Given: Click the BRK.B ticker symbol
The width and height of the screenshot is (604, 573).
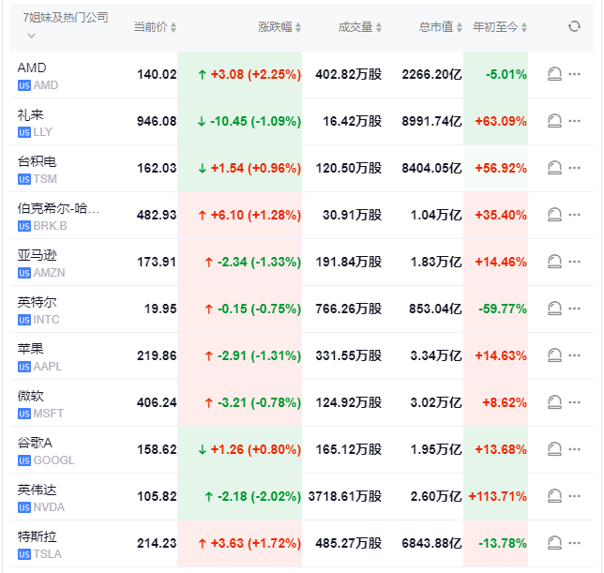Looking at the screenshot, I should (50, 226).
